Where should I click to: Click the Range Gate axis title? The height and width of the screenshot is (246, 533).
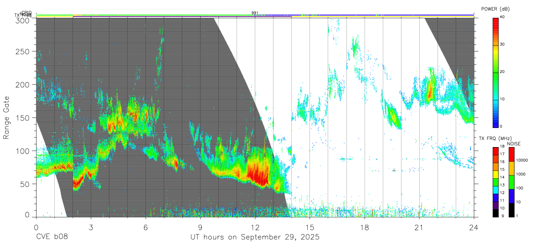click(7, 118)
